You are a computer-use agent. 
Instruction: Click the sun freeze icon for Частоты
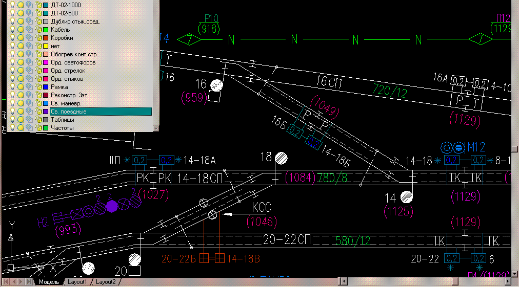(21, 128)
